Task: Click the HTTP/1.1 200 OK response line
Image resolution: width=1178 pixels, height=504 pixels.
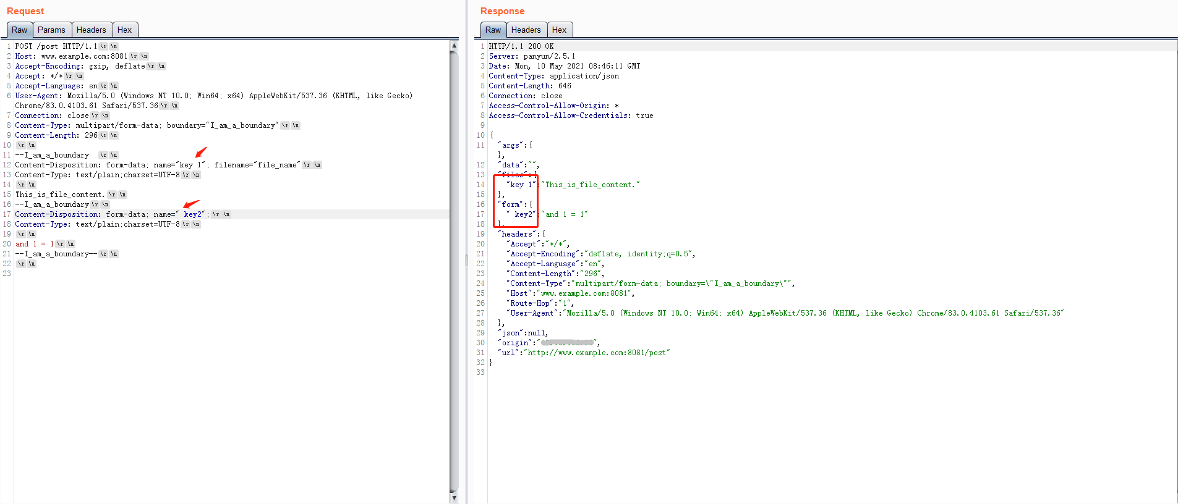Action: (521, 46)
